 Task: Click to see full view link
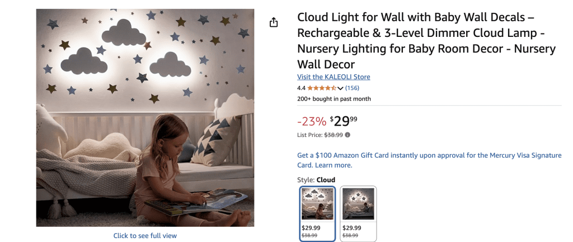[145, 235]
